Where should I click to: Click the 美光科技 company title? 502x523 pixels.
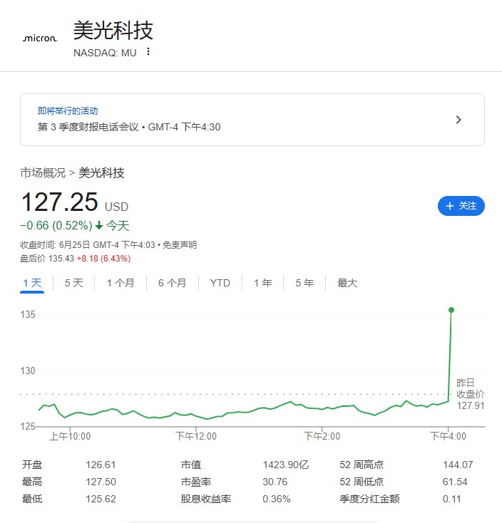click(113, 31)
